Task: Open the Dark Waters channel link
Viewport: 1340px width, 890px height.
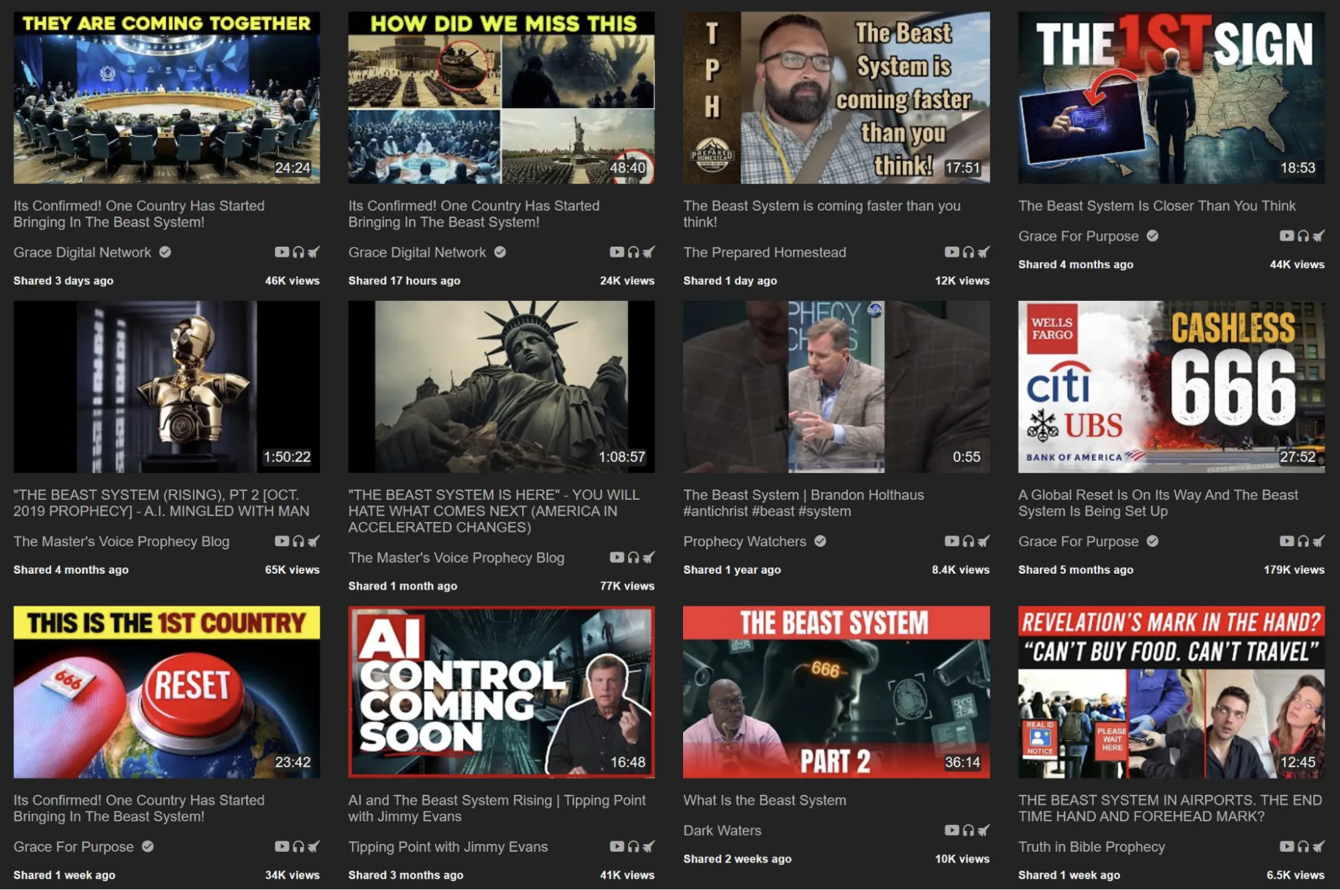Action: coord(722,830)
